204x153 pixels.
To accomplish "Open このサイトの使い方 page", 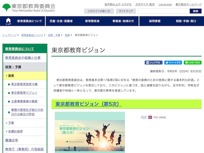I will (99, 11).
